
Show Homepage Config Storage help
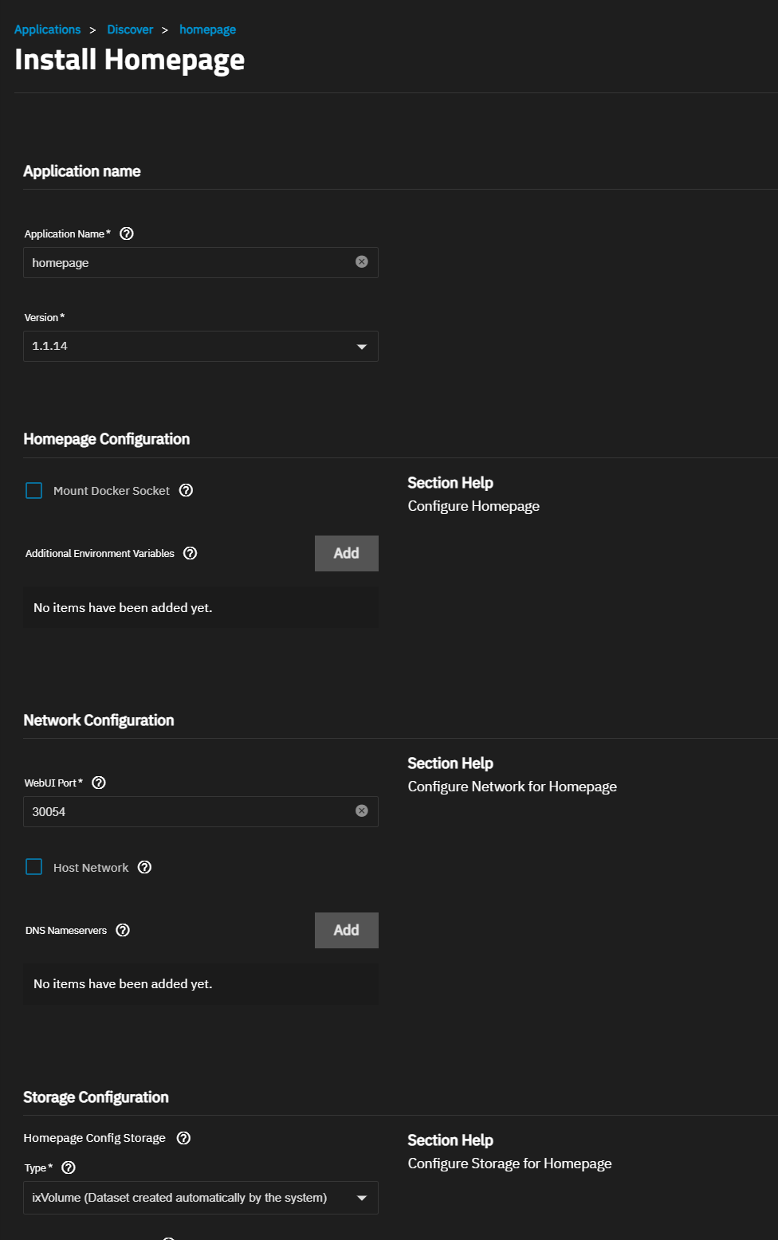[x=184, y=1138]
